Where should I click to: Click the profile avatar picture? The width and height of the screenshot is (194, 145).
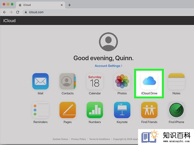coord(108,42)
